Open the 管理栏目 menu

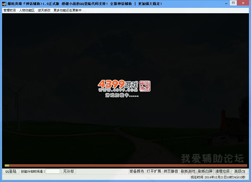[x=10, y=10]
